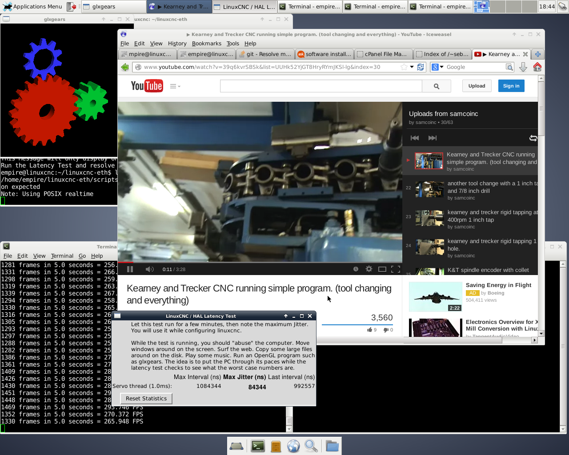569x455 pixels.
Task: Mute the video volume speaker icon
Action: (x=149, y=269)
